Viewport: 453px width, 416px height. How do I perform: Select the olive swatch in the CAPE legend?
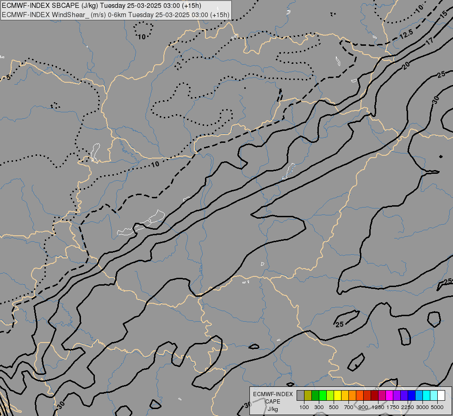pos(308,396)
